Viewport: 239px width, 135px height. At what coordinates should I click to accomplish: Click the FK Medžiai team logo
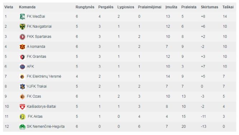click(x=22, y=17)
